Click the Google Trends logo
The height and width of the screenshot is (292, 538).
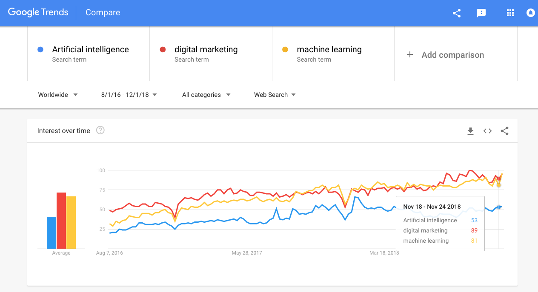pos(38,12)
